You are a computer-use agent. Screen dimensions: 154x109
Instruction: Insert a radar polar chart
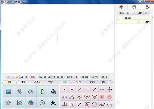click(x=42, y=103)
